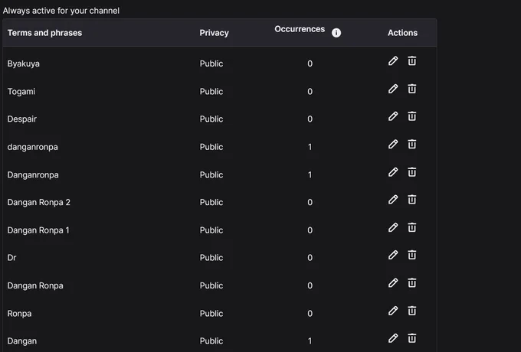Delete the Dr term row
The height and width of the screenshot is (352, 521).
[412, 255]
